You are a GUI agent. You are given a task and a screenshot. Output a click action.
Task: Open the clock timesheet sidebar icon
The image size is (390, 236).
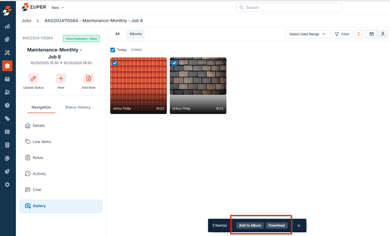pyautogui.click(x=7, y=105)
